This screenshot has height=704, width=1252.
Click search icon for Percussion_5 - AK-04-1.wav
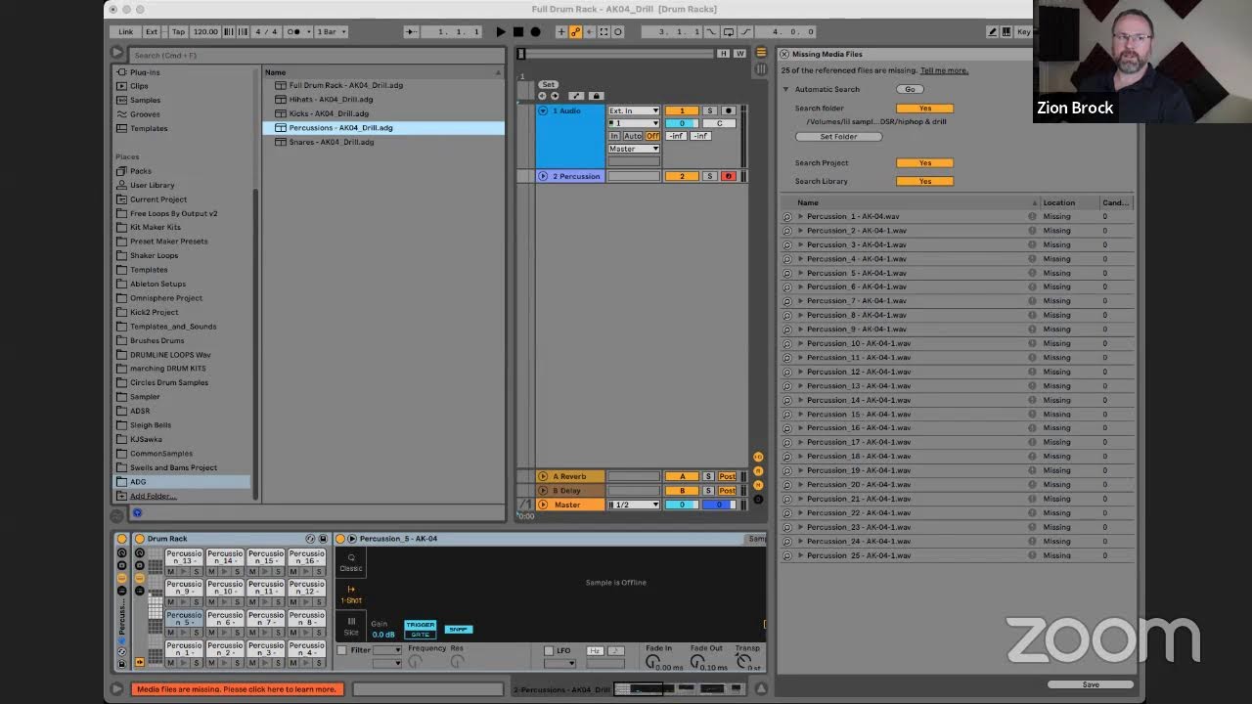coord(787,273)
